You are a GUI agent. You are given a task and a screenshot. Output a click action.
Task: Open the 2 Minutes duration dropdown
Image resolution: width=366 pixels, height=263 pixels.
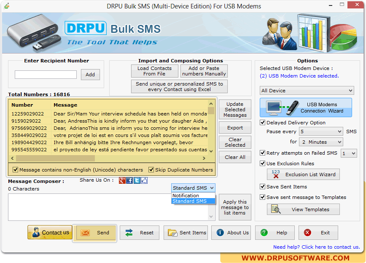321,142
